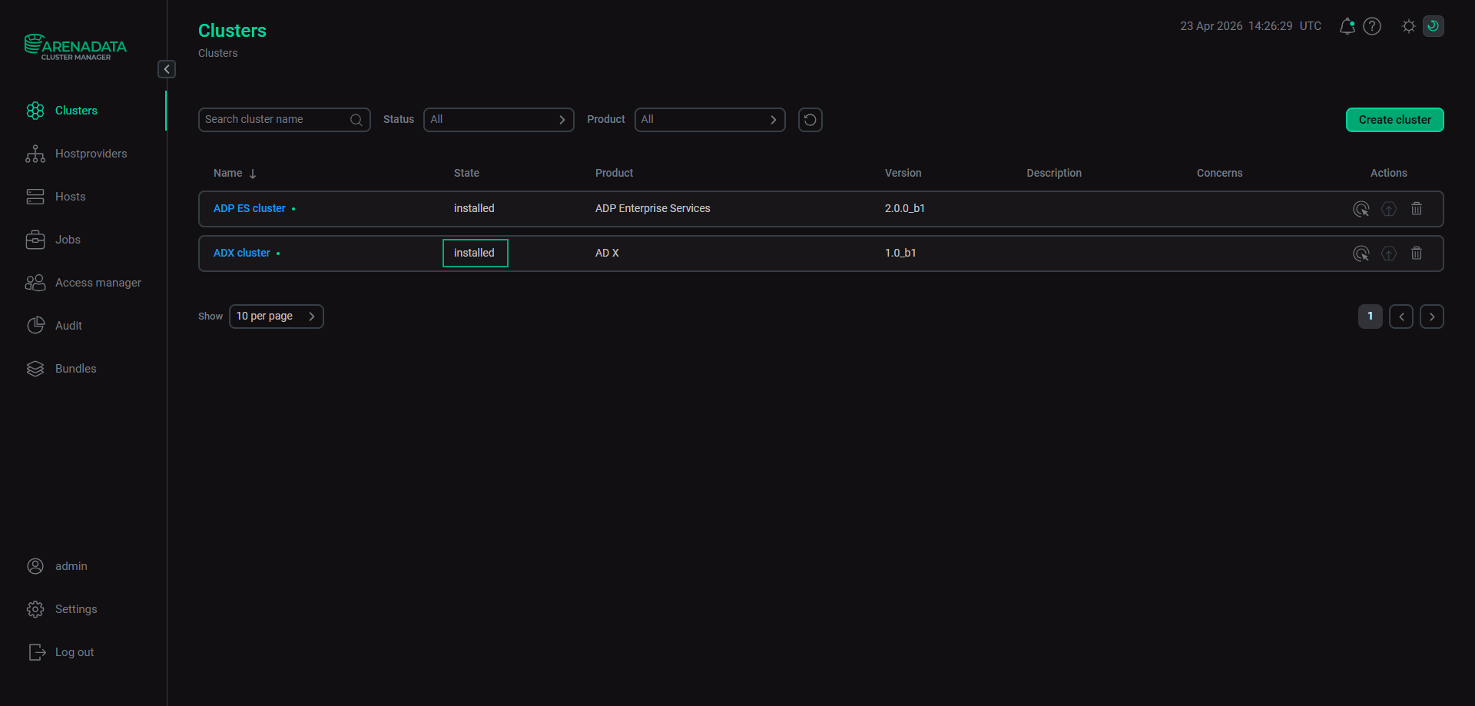Click the Clusters page heading
The image size is (1475, 706).
(232, 31)
